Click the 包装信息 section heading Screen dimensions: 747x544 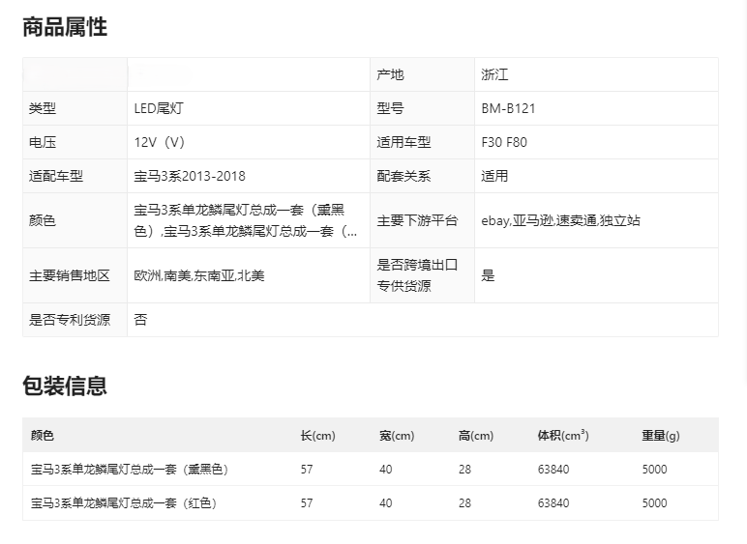(x=65, y=386)
